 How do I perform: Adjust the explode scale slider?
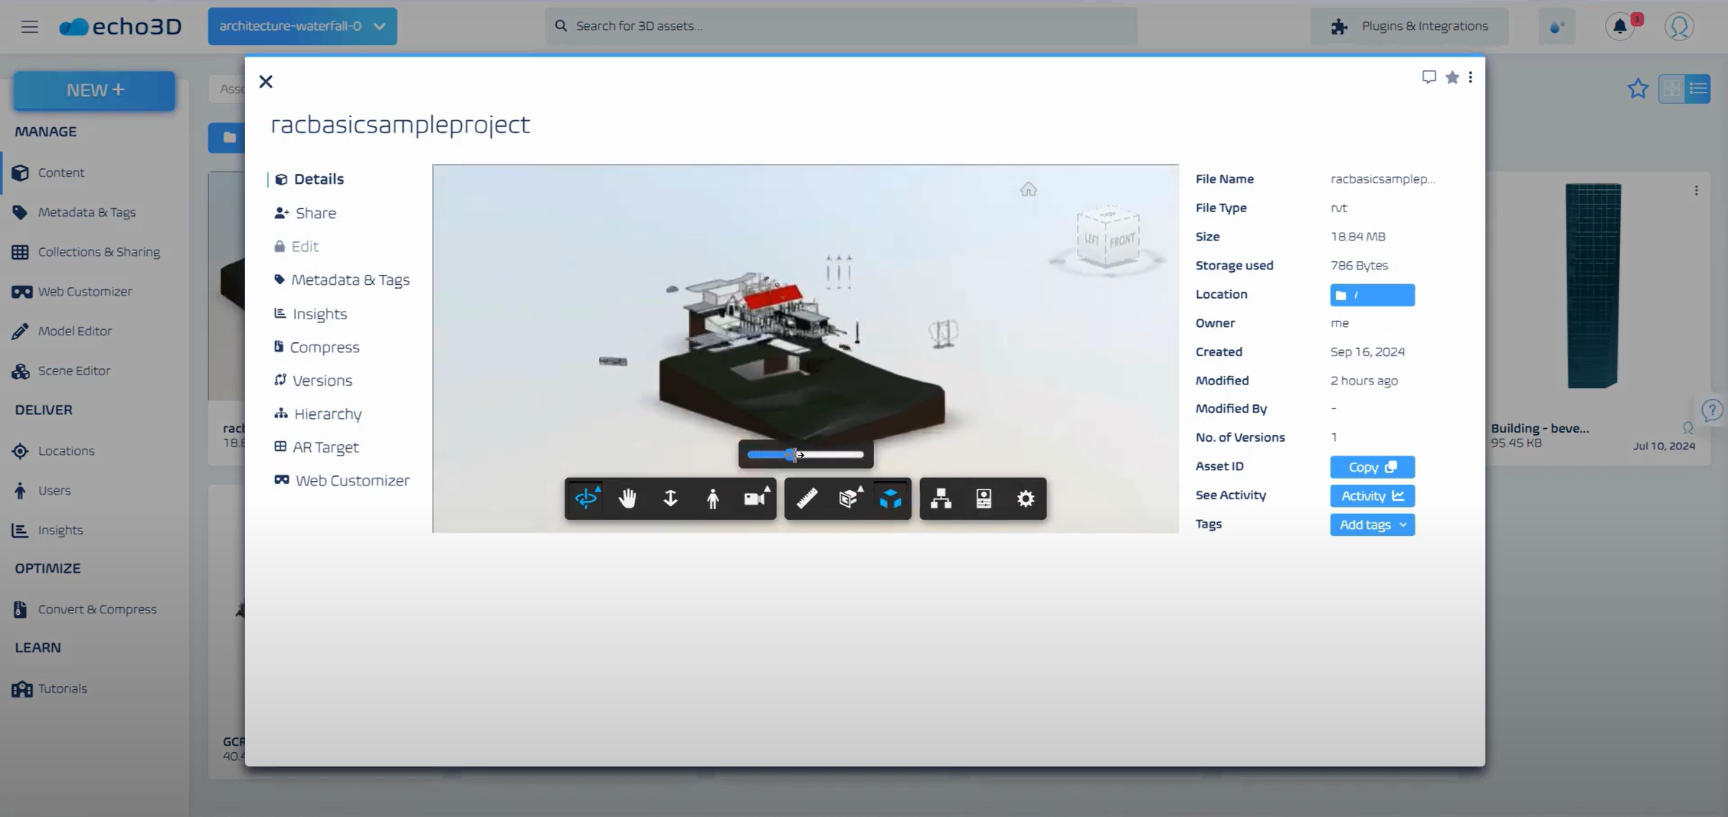coord(792,455)
